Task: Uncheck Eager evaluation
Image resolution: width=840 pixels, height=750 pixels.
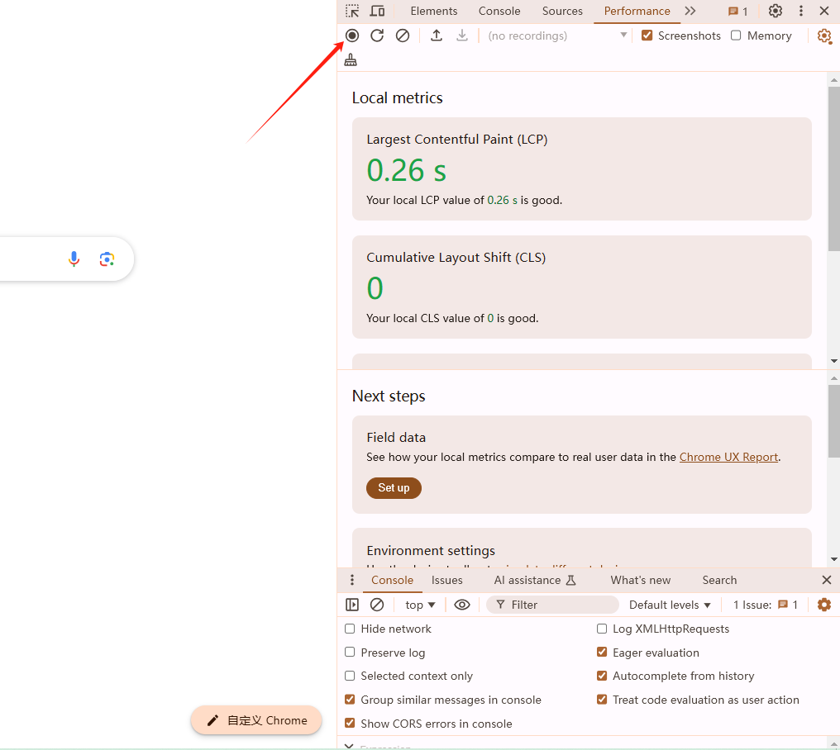Action: pyautogui.click(x=602, y=653)
